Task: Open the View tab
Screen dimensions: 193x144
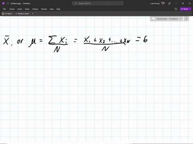Action: click(x=51, y=9)
